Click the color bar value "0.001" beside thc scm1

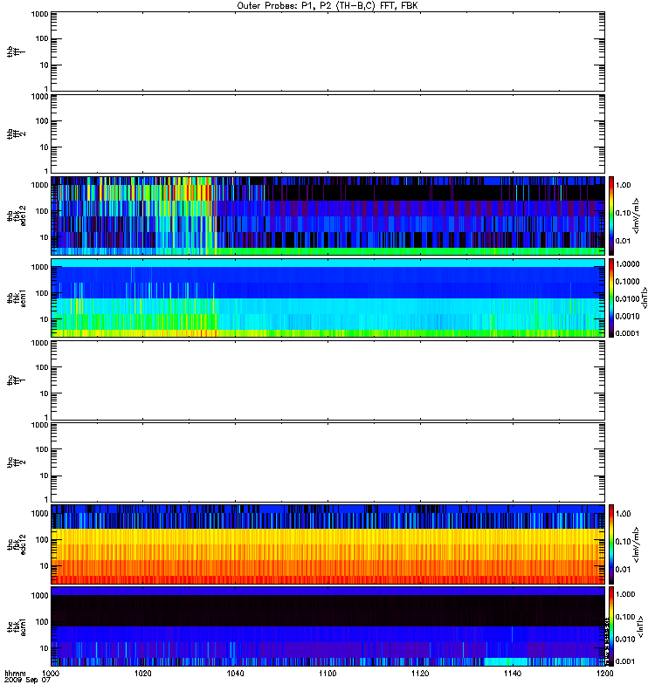click(x=625, y=661)
